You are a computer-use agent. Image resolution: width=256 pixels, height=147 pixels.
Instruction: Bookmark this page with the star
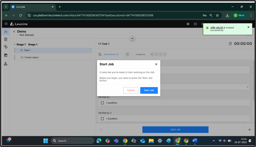217,15
